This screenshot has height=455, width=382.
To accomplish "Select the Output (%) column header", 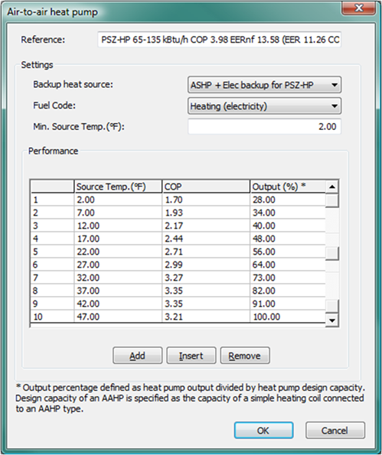I will click(288, 187).
